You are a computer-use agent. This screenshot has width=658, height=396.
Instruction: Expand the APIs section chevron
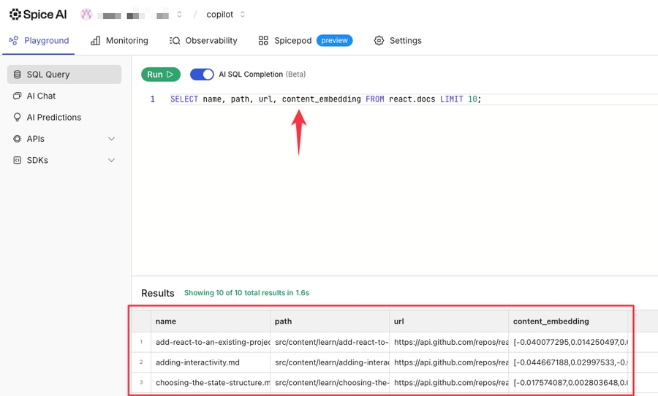pyautogui.click(x=111, y=139)
